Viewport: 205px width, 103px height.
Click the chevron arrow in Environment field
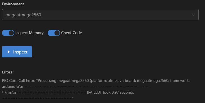(193, 15)
